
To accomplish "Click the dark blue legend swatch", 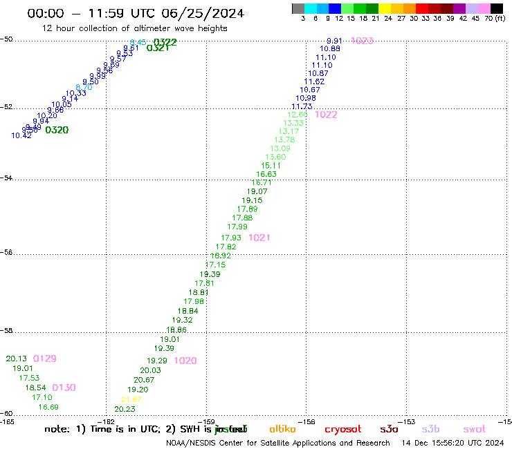I will [335, 8].
